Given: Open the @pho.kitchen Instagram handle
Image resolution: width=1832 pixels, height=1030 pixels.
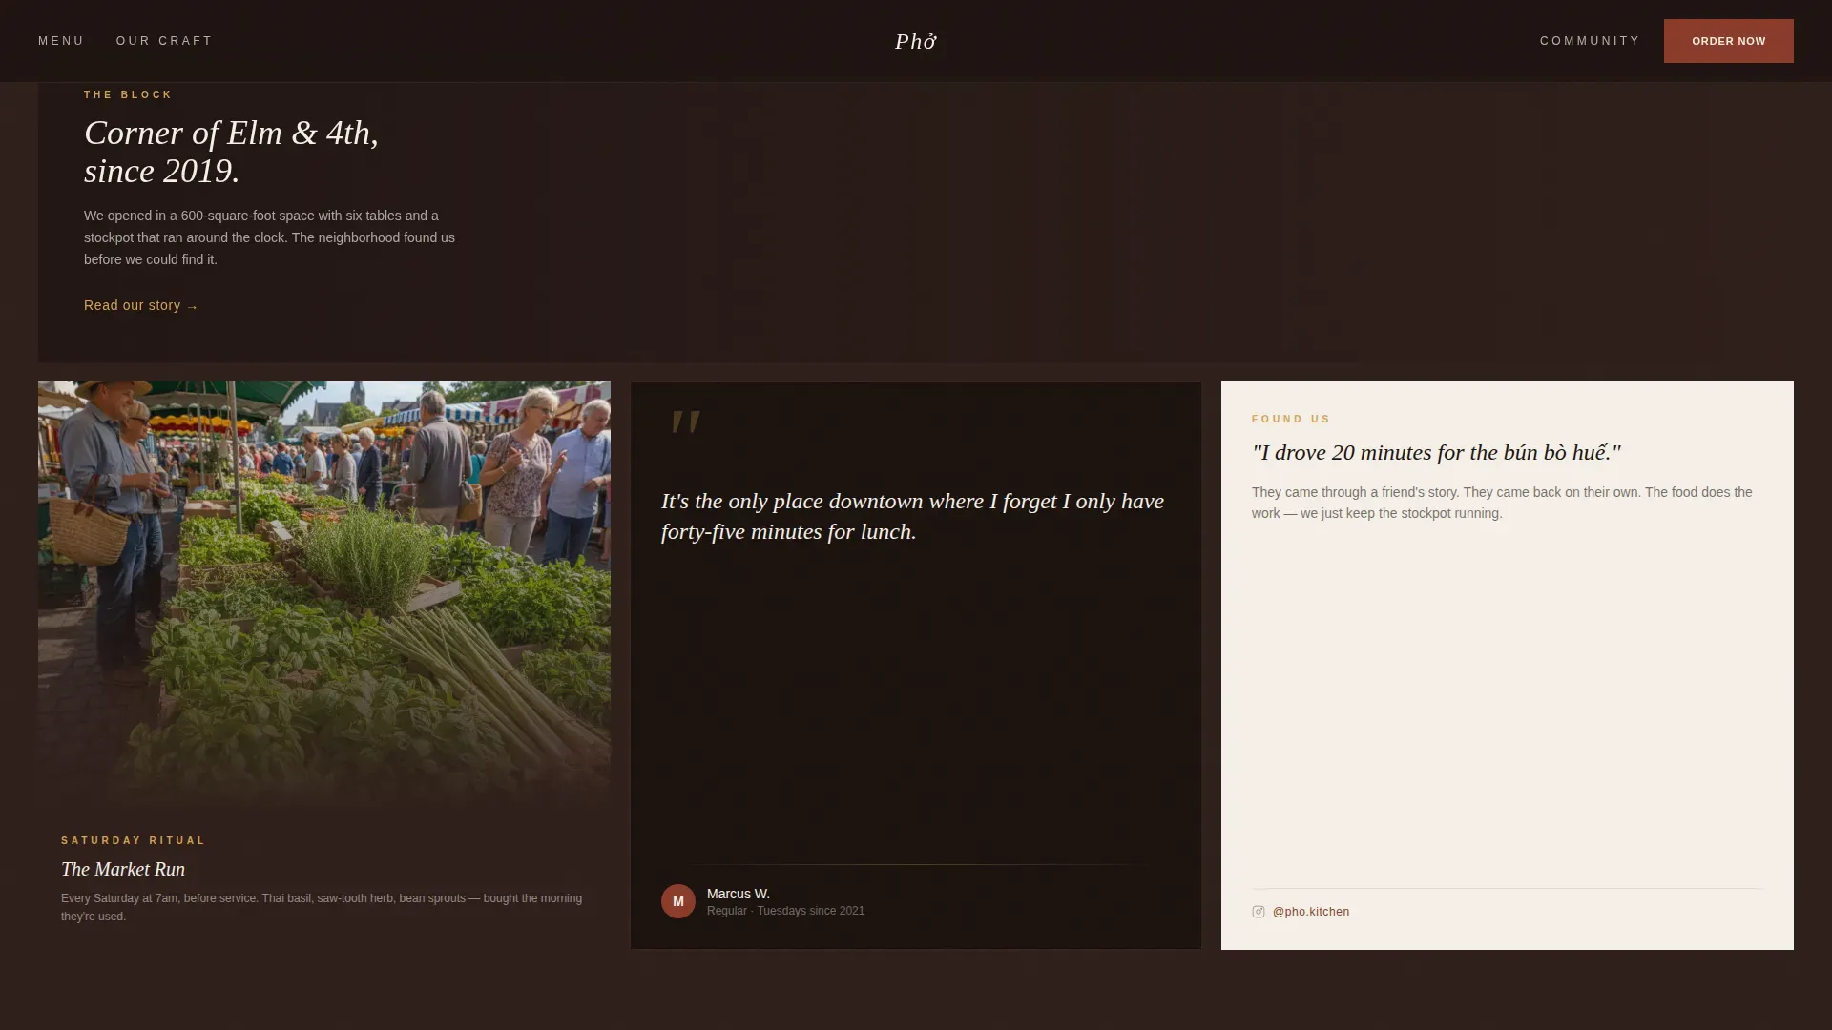Looking at the screenshot, I should coord(1311,912).
